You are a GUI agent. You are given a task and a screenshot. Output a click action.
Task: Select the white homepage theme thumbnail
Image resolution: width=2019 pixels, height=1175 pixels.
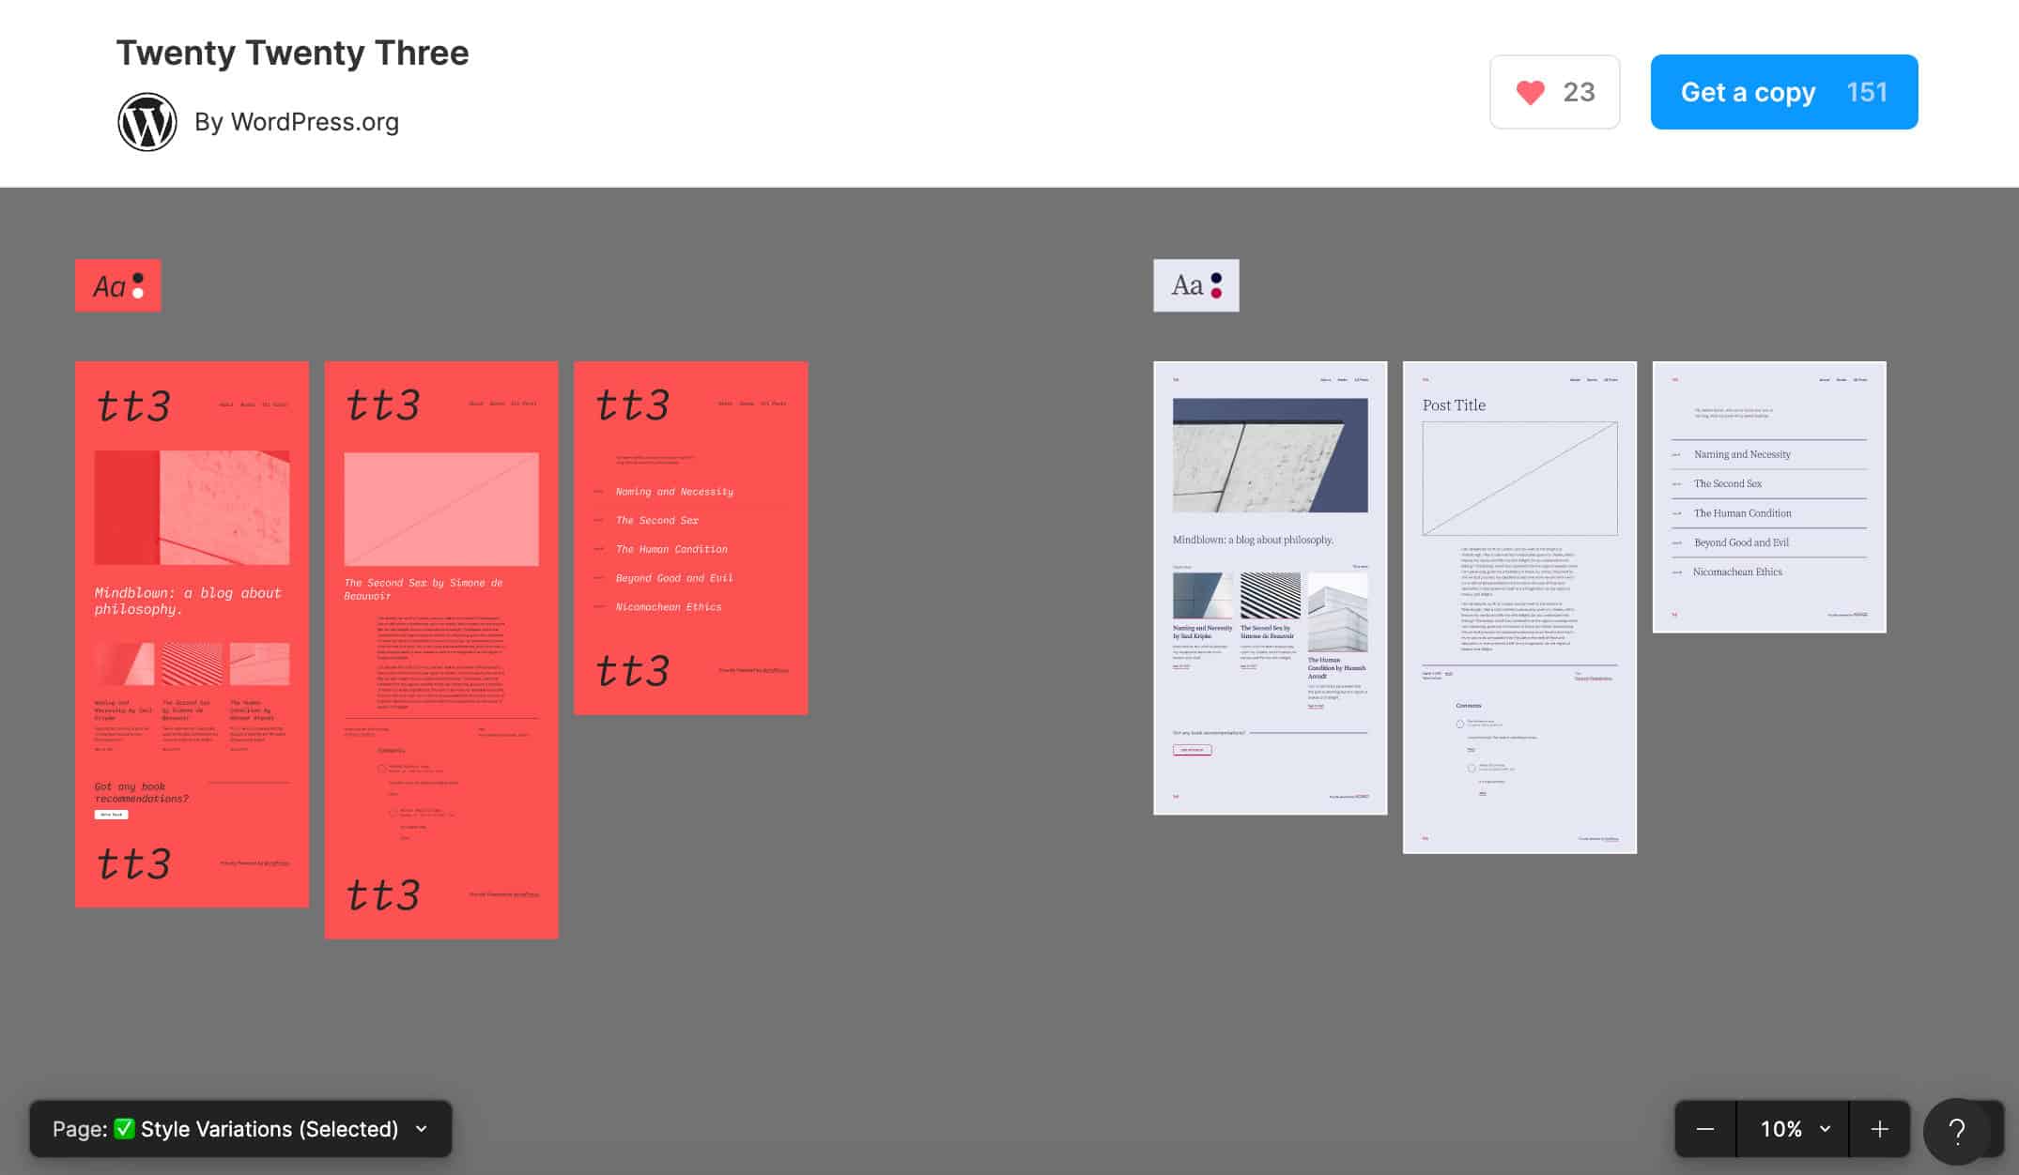(1271, 587)
